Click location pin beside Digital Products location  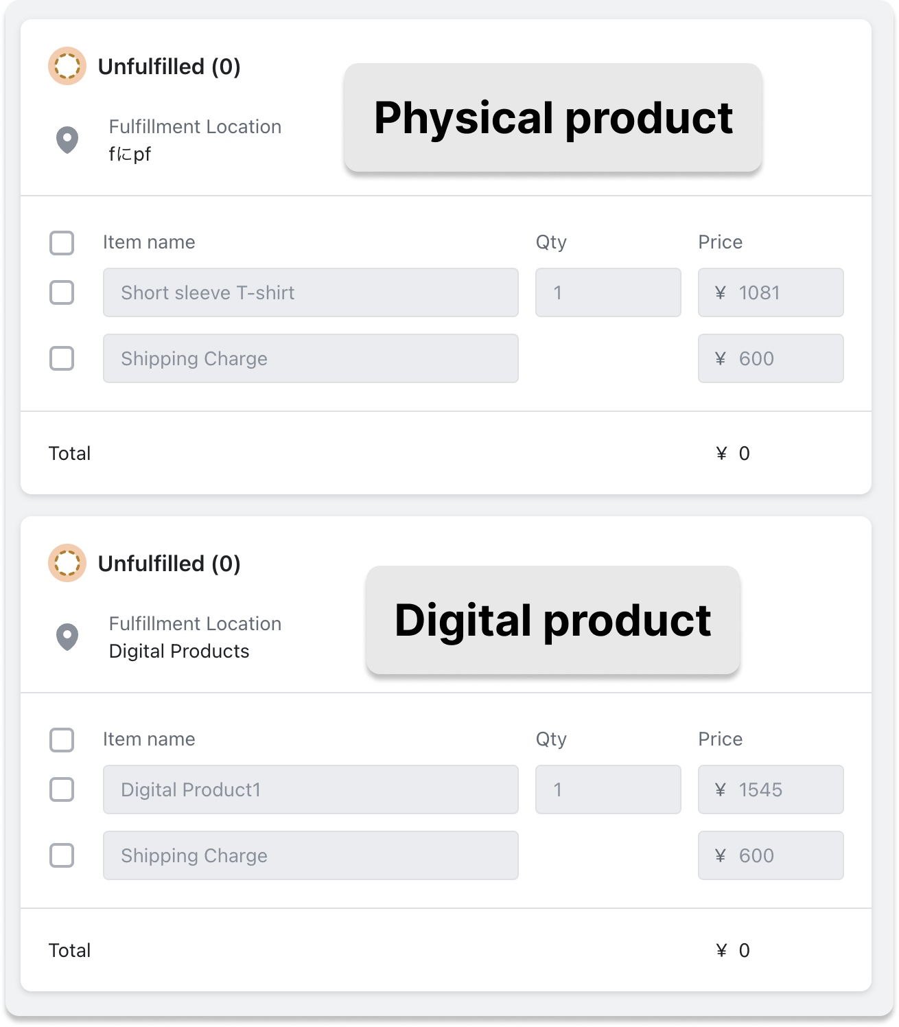point(67,637)
